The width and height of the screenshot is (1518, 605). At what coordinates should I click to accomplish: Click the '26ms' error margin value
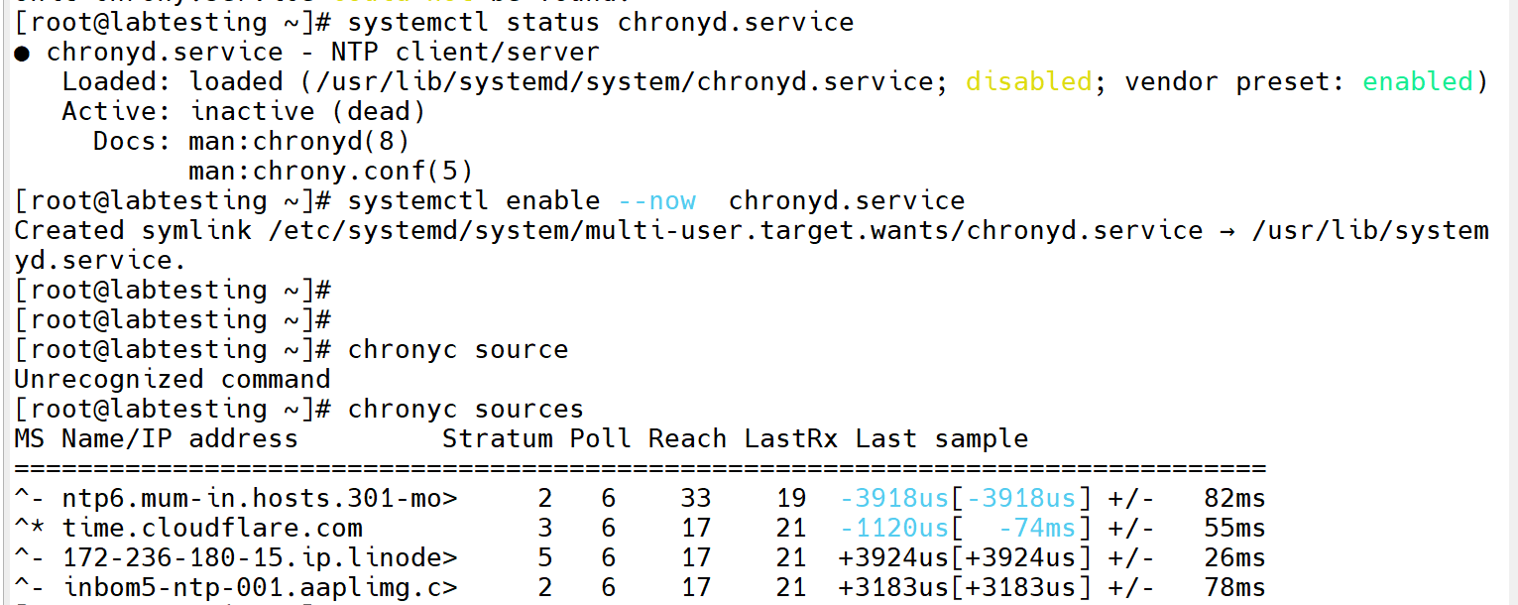click(x=1234, y=557)
